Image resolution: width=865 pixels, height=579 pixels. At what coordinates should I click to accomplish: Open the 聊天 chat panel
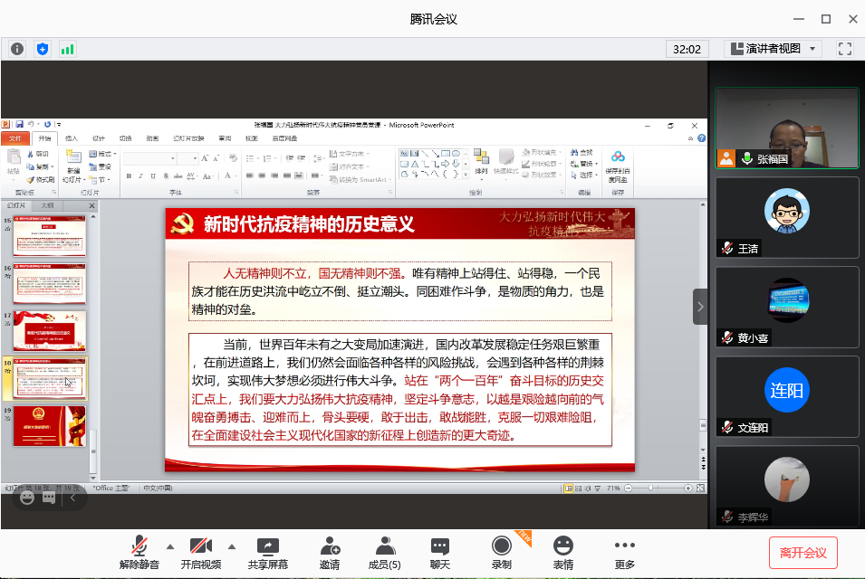tap(440, 553)
